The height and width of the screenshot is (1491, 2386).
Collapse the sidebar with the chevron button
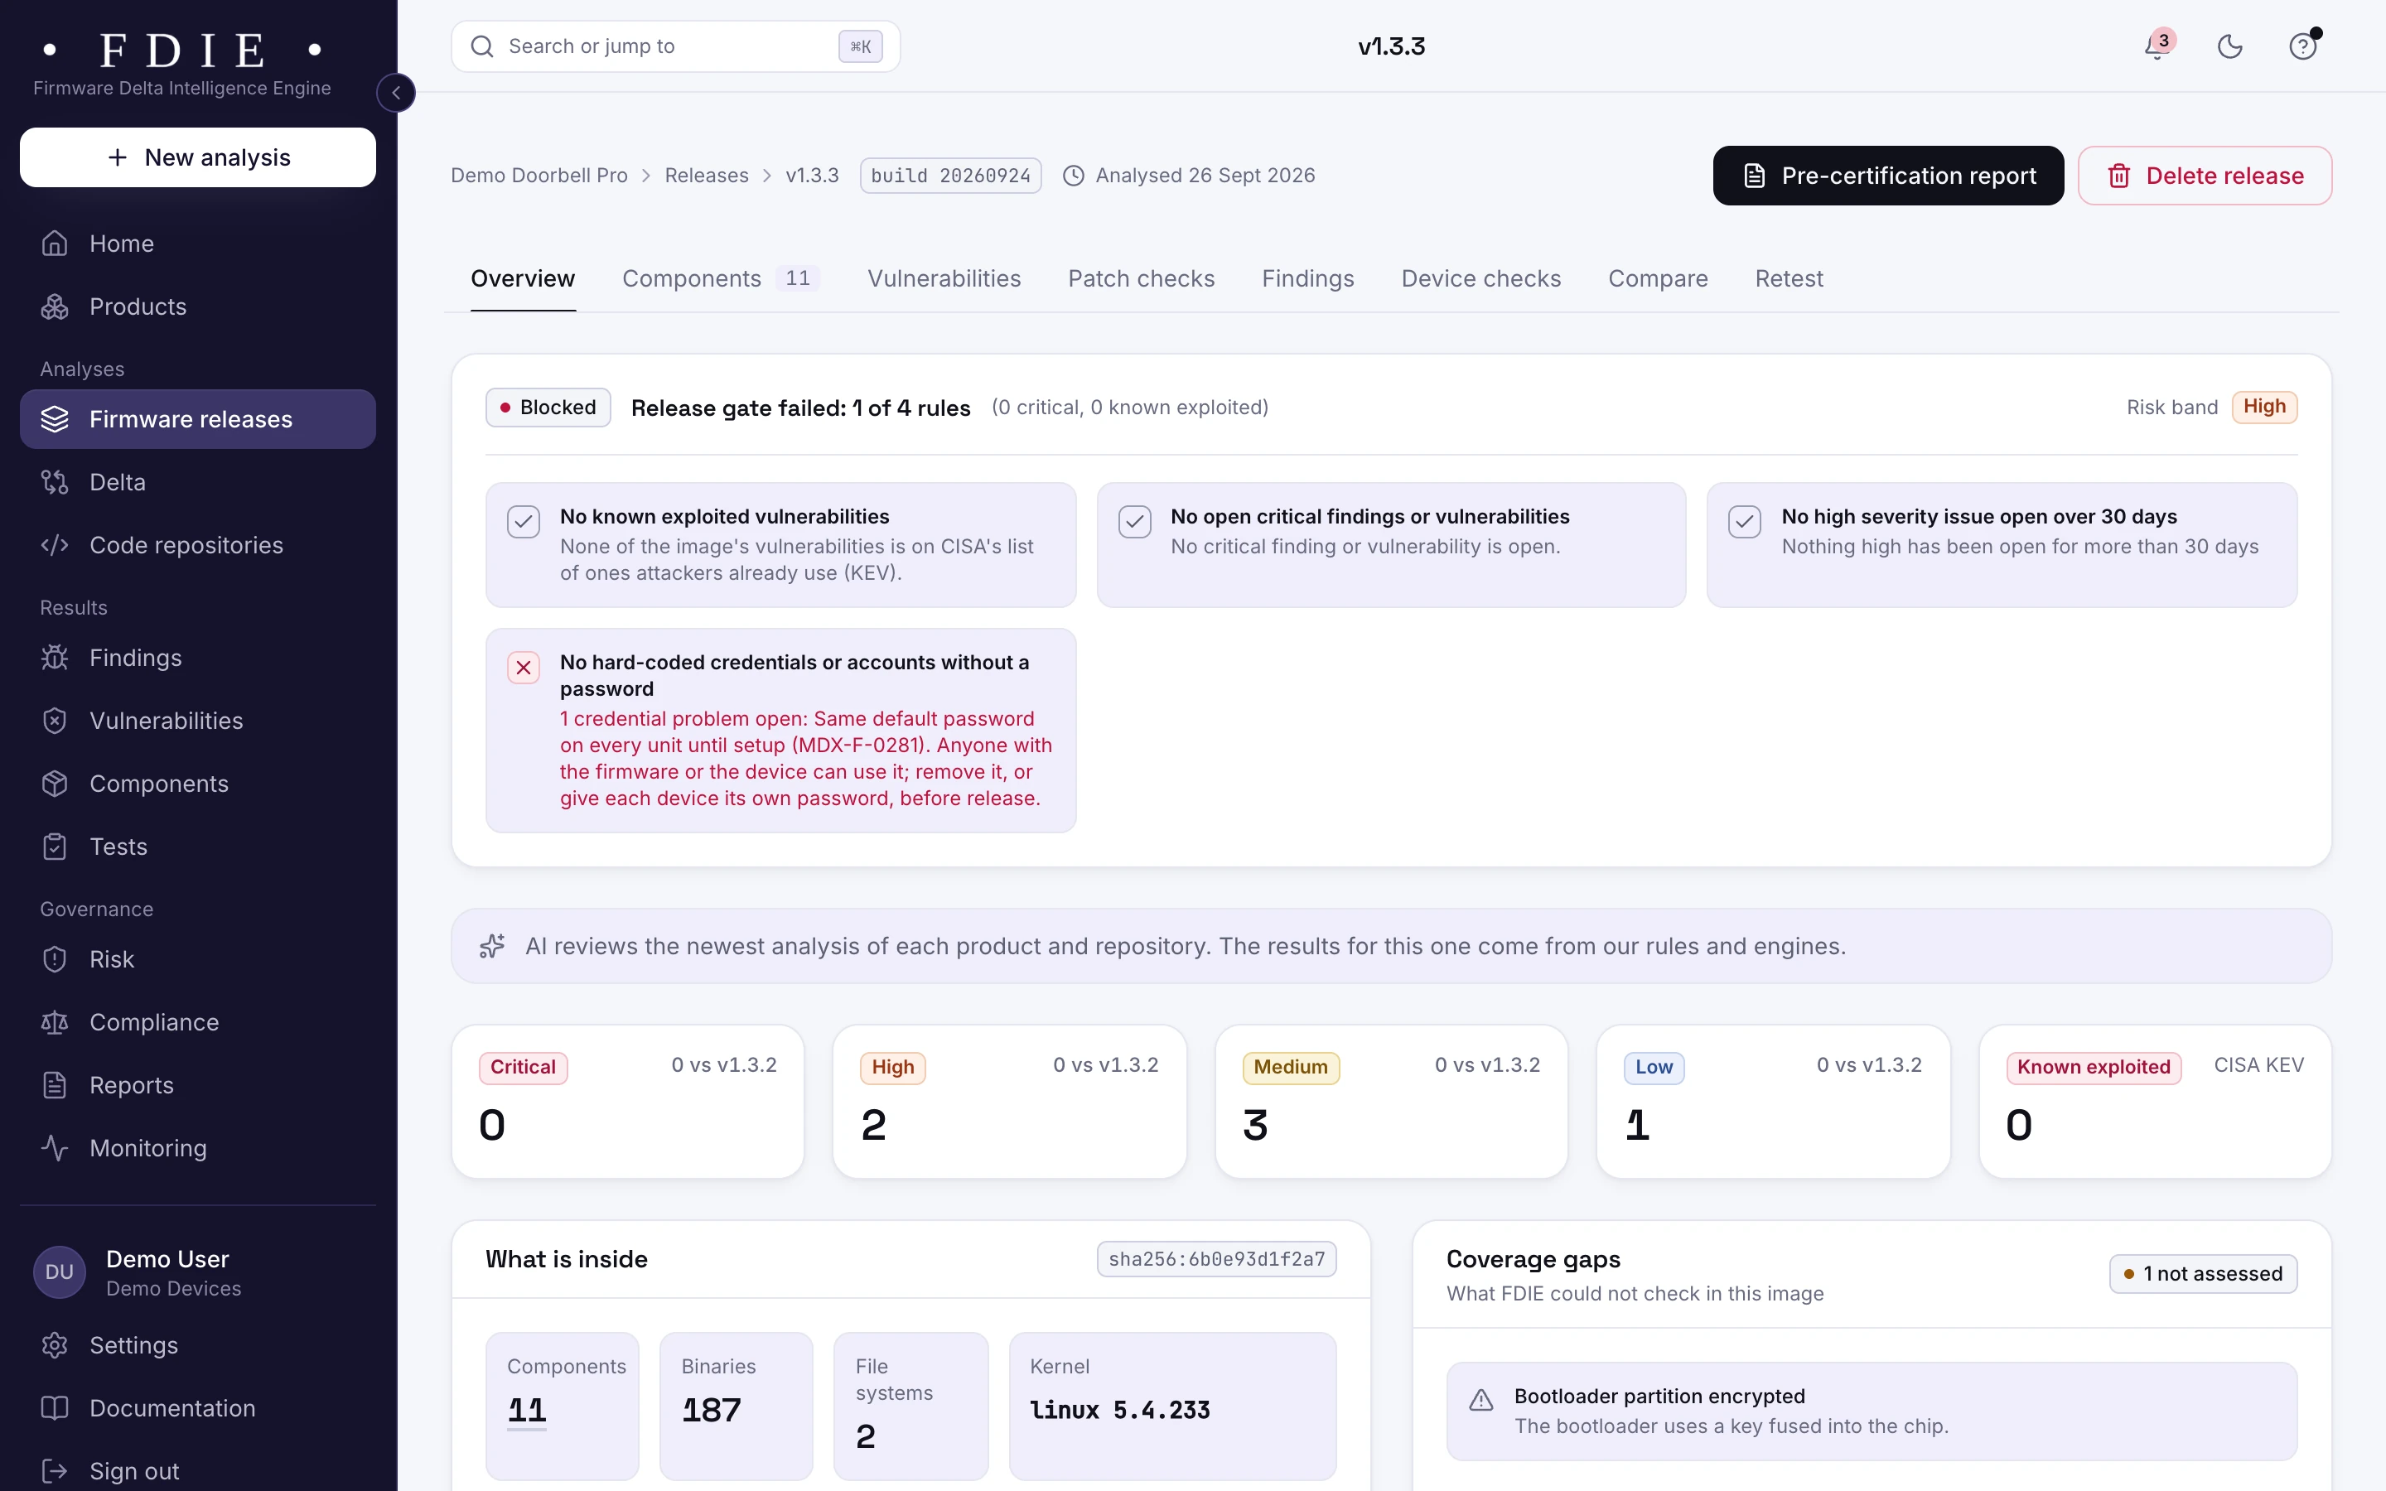click(x=396, y=93)
